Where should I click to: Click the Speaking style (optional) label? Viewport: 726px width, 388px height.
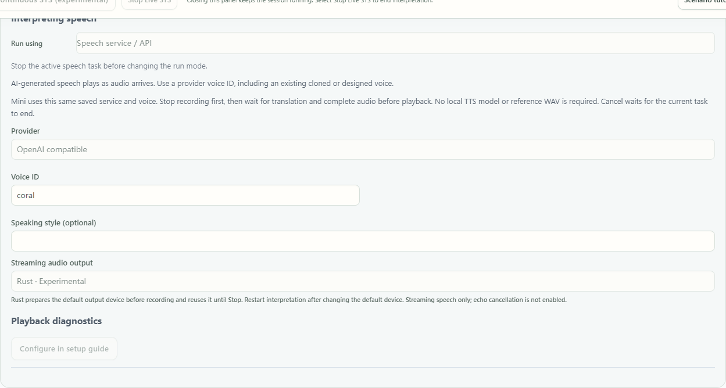53,223
